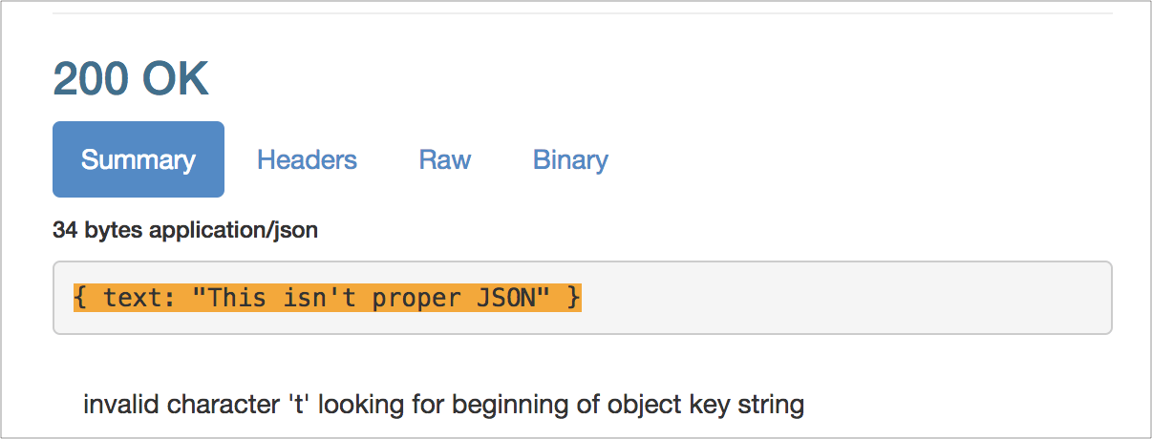Select the Raw tab

444,159
